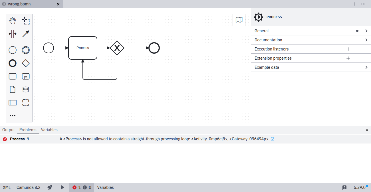Toggle XML view in status bar
This screenshot has height=192, width=371.
coord(7,187)
